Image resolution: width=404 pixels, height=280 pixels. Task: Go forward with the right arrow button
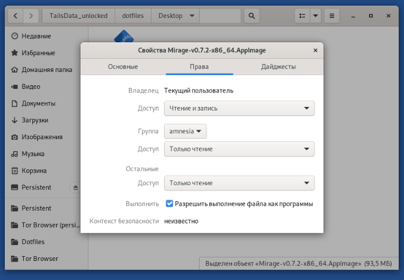31,16
